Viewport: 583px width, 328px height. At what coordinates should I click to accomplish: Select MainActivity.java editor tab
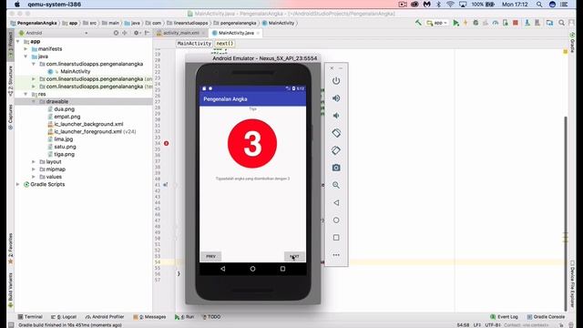pyautogui.click(x=236, y=33)
